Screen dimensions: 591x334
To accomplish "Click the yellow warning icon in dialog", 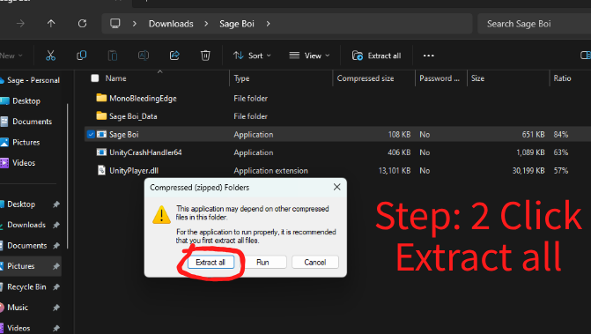I will [x=161, y=215].
